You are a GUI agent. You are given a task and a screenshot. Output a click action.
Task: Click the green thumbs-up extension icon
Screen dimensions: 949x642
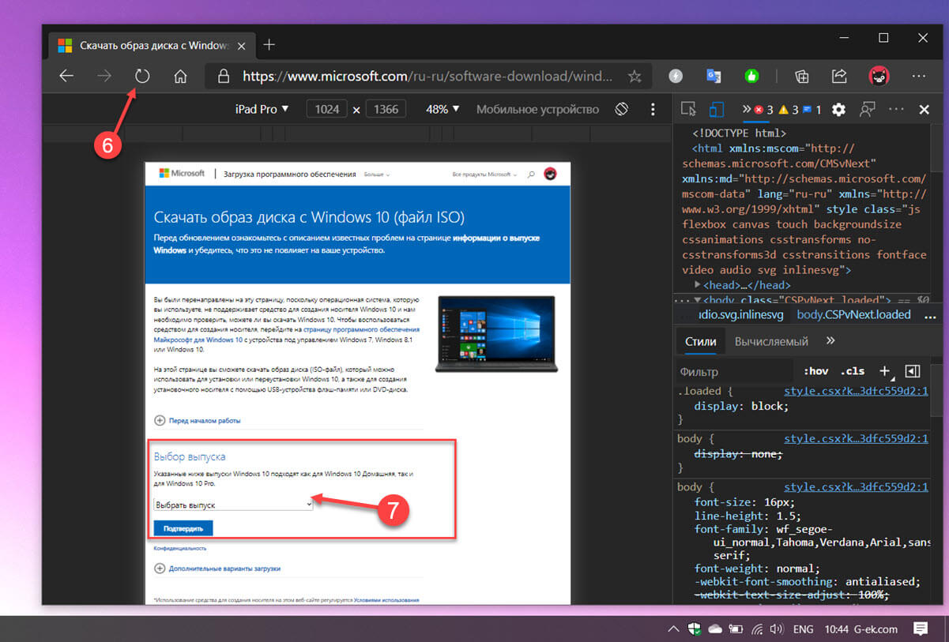(751, 77)
